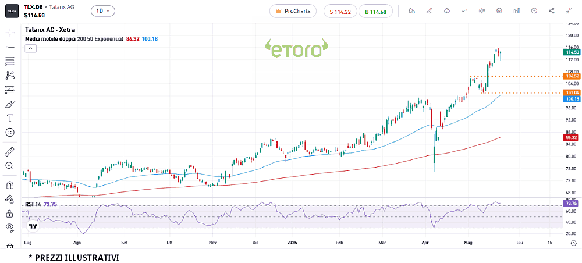This screenshot has height=263, width=582.
Task: Click the 86.32 value in indicator legend
Action: click(x=133, y=38)
